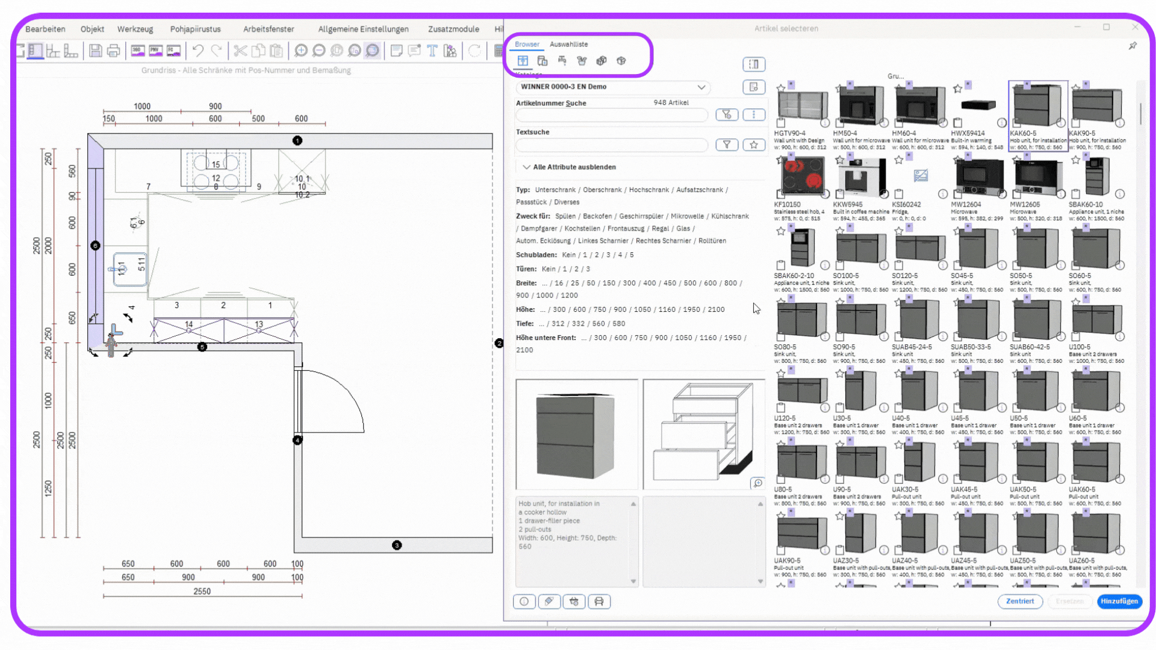Toggle favorite star on HGTV90-4 item
The height and width of the screenshot is (650, 1156).
pyautogui.click(x=781, y=88)
